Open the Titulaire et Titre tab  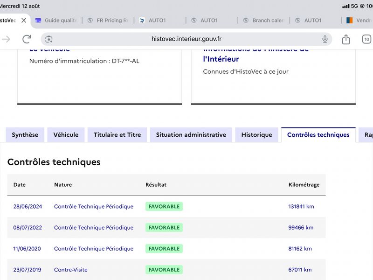117,135
